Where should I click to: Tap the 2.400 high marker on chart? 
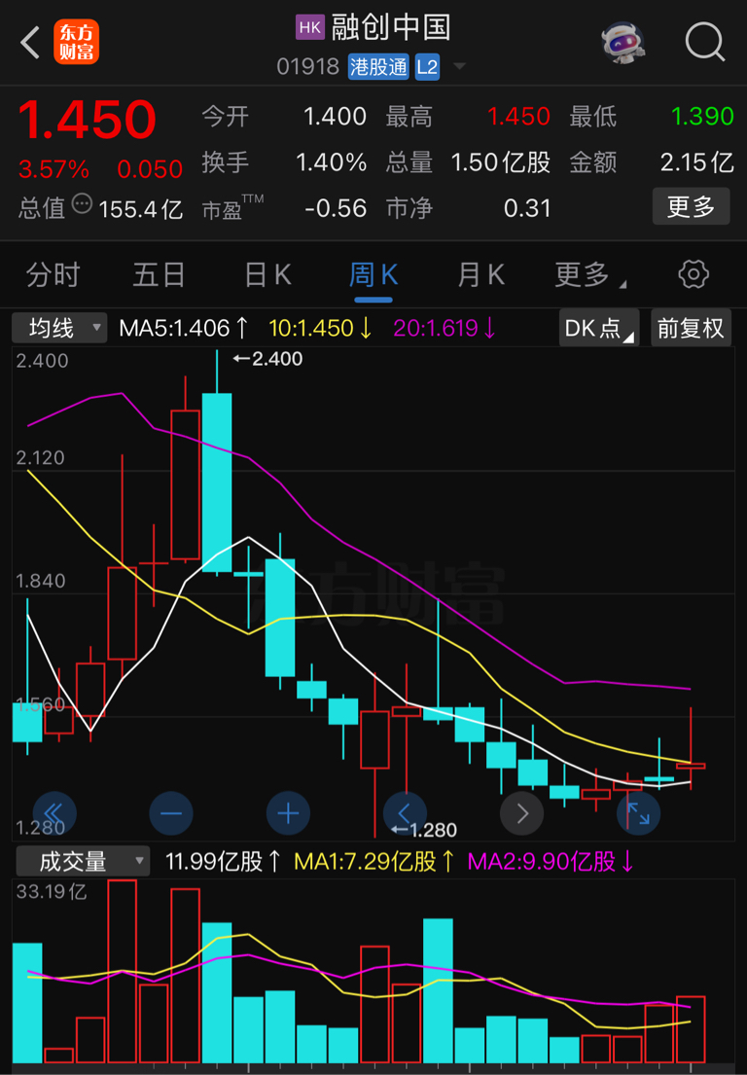coord(267,359)
